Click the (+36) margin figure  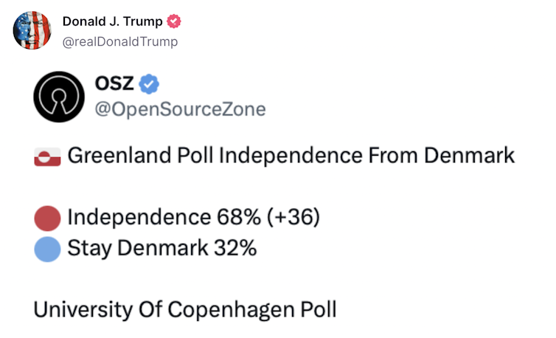click(x=292, y=218)
